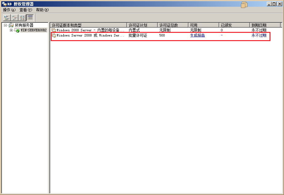
Task: Switch to Small Icons view in toolbar
Action: (x=14, y=18)
